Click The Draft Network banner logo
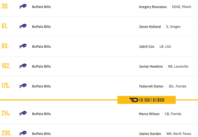 pyautogui.click(x=147, y=100)
